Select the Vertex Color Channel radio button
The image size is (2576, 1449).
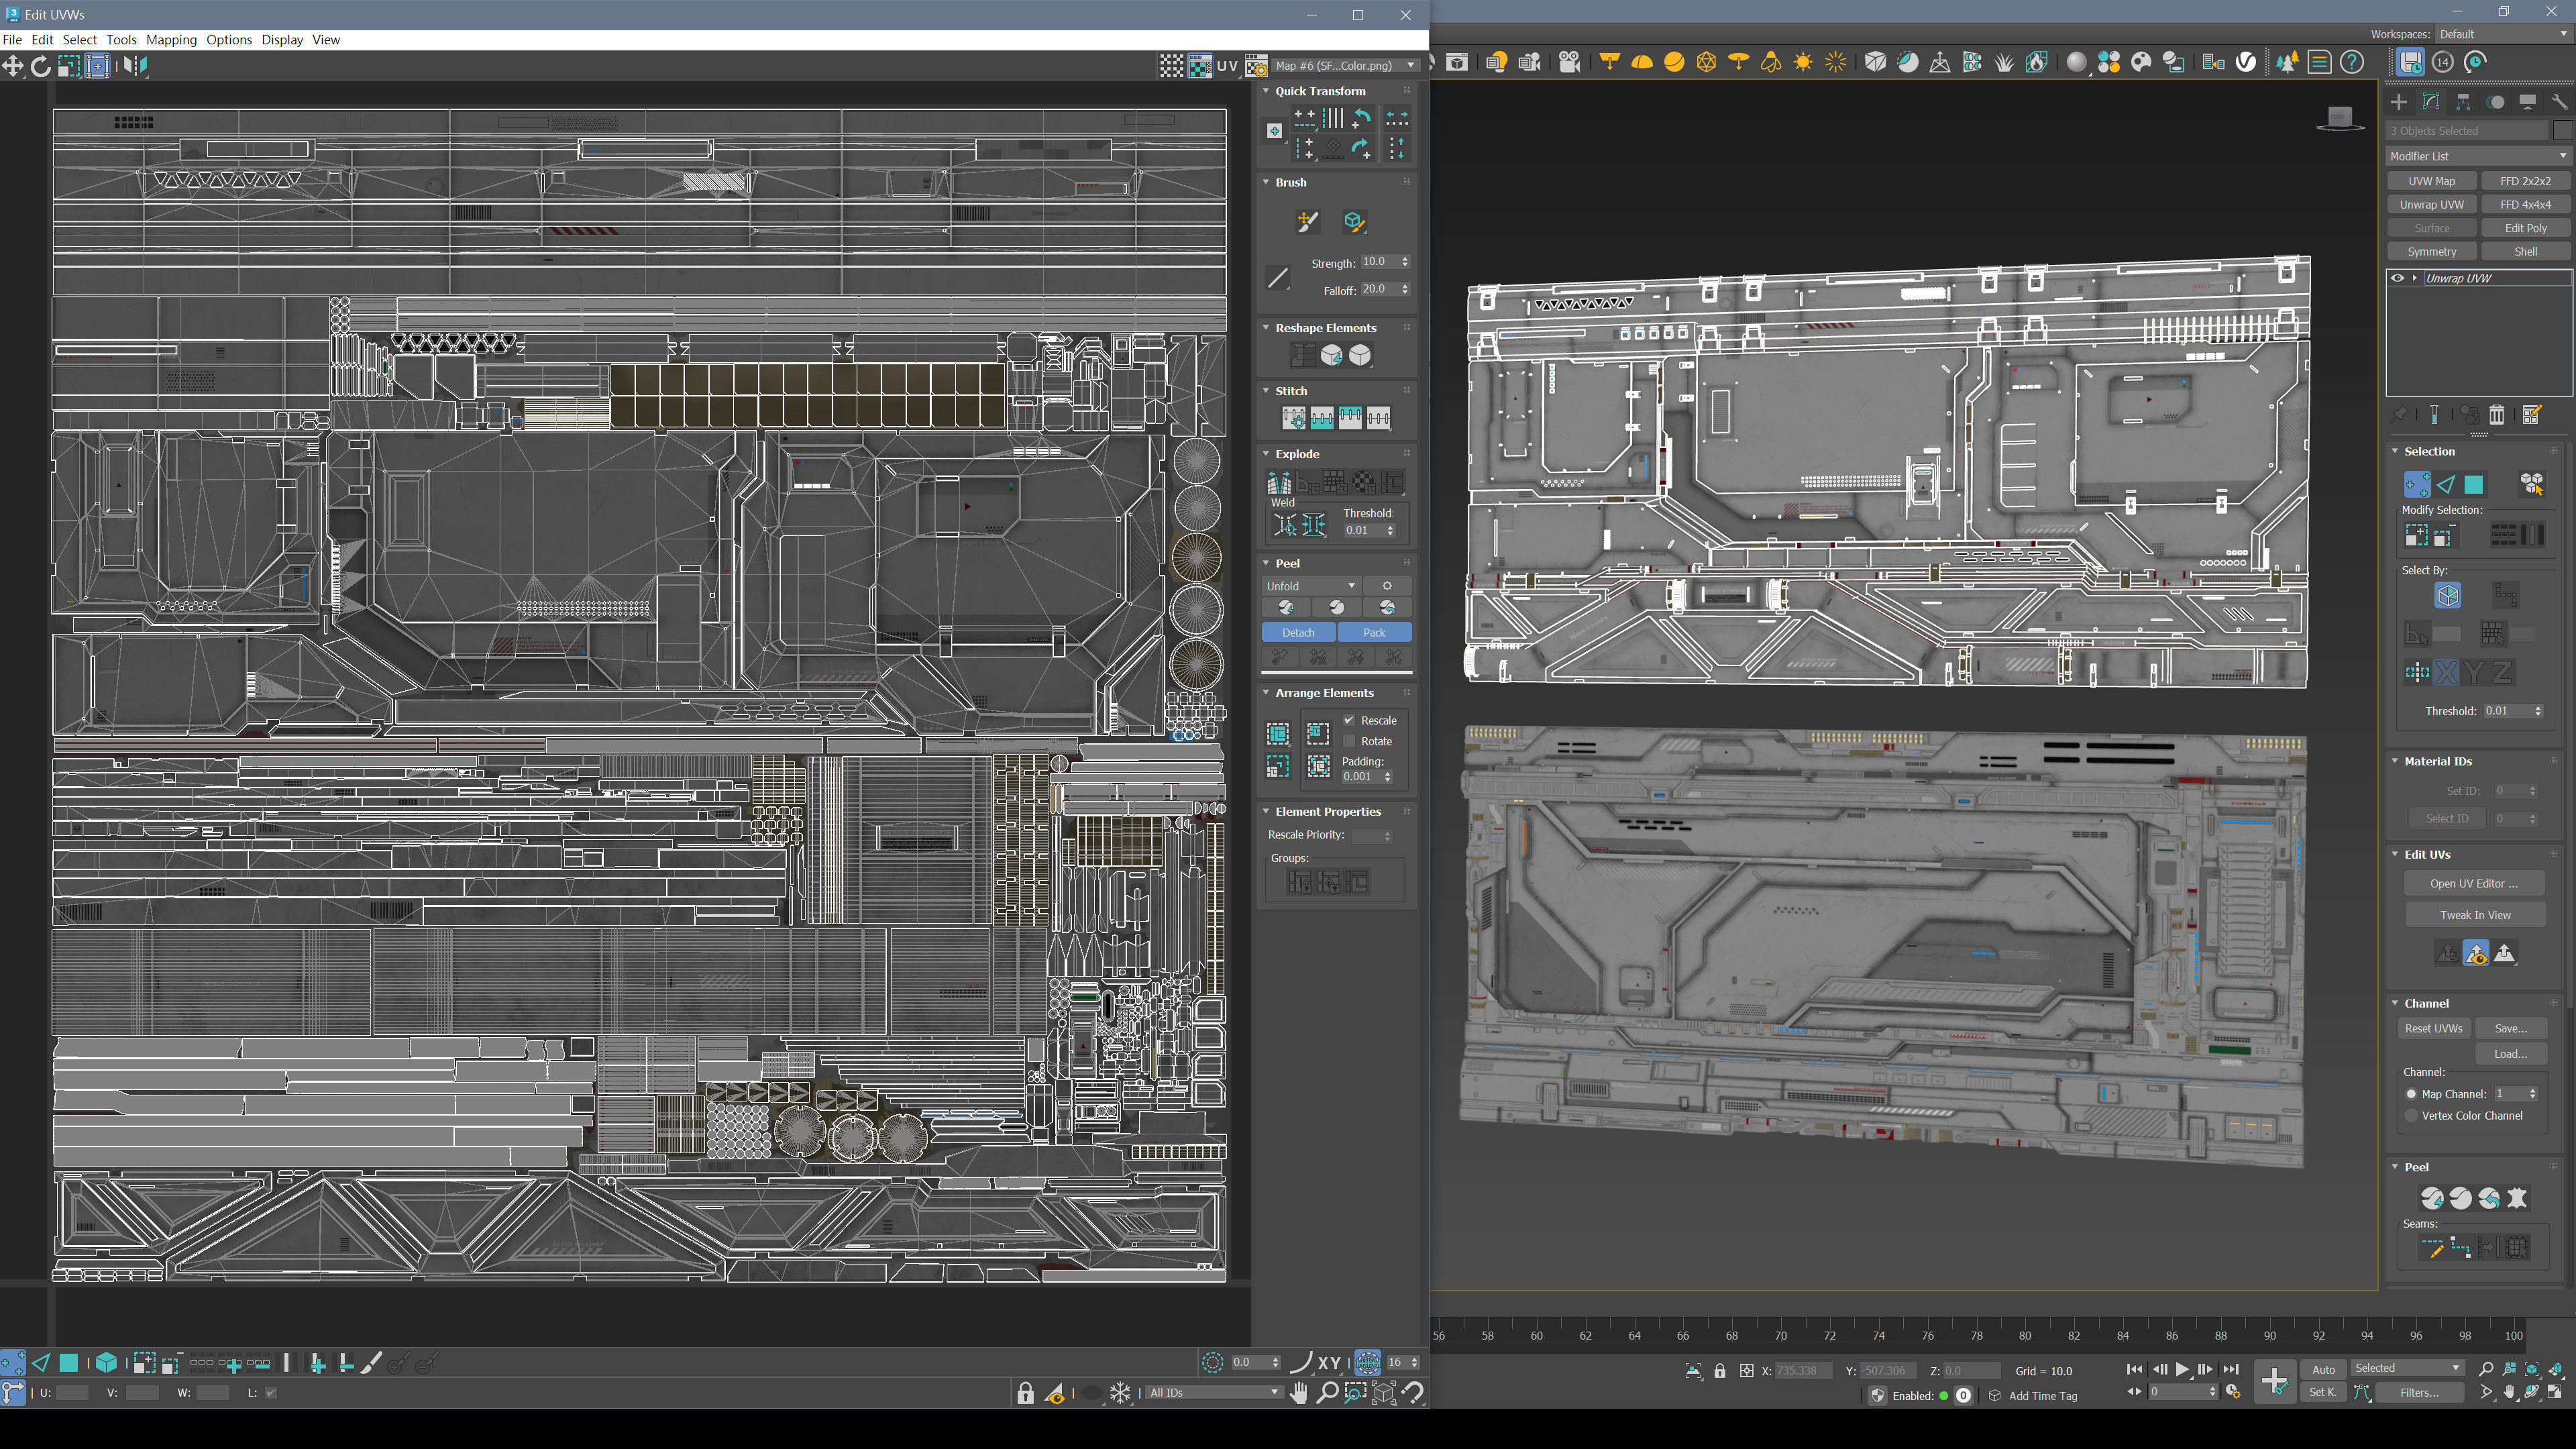[x=2411, y=1115]
